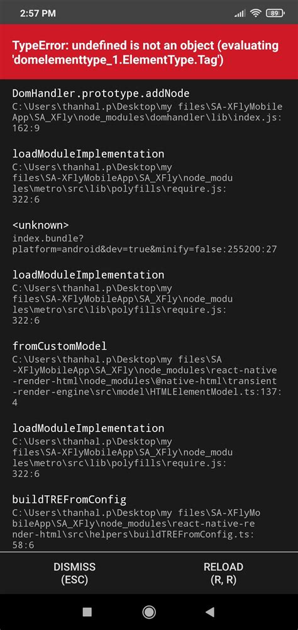Open the first loadModuleImplementation stack frame

(149, 176)
